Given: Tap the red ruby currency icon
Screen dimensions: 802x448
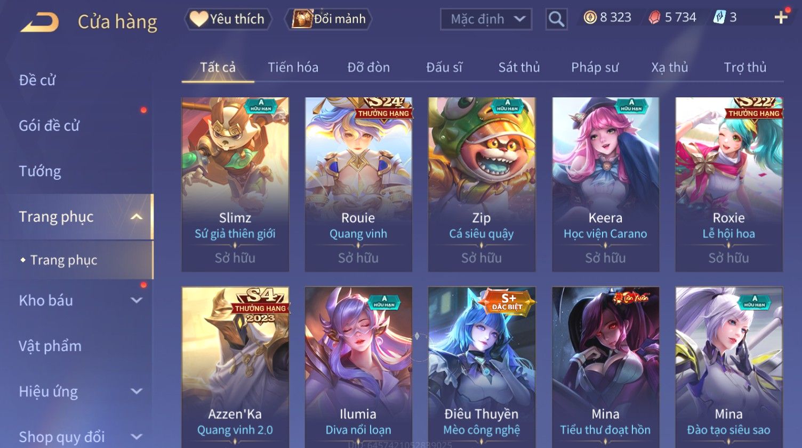Looking at the screenshot, I should pos(654,18).
